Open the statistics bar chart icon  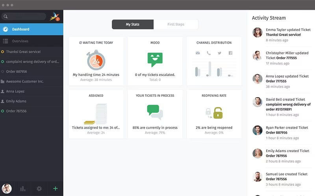coord(23,189)
